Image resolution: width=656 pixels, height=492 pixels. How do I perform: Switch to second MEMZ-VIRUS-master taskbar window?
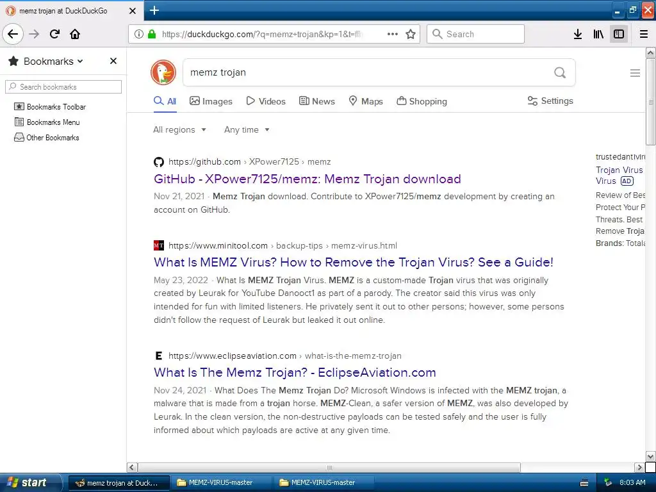(x=323, y=483)
